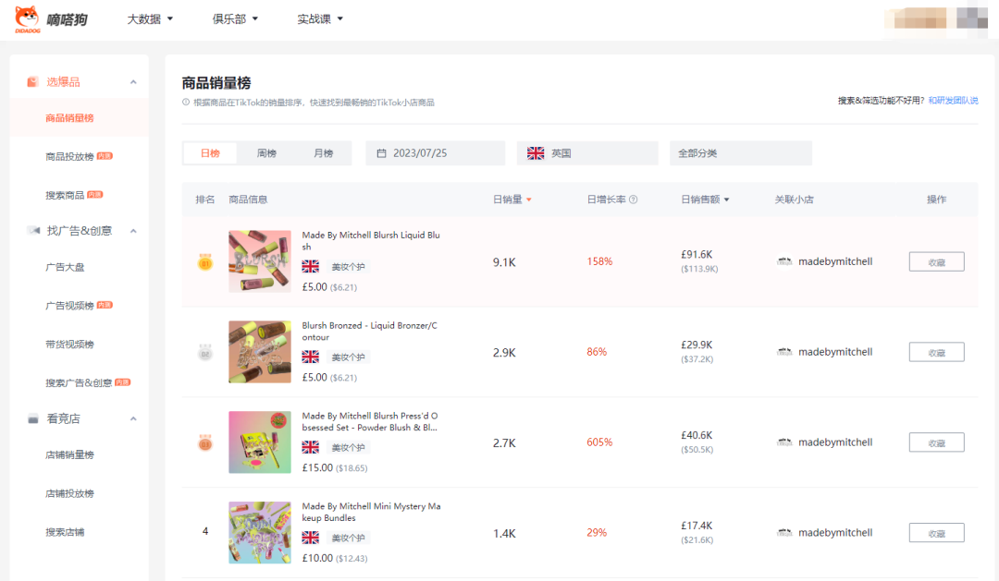Click the rank 01 gold medal icon

[x=205, y=262]
